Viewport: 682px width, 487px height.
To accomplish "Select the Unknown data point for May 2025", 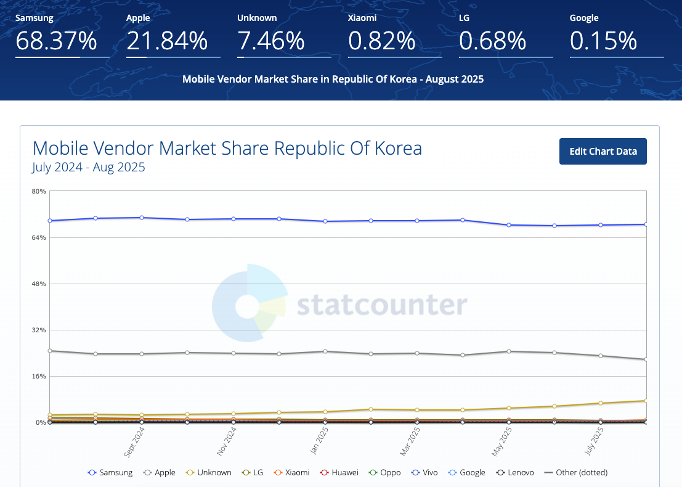I will [x=509, y=408].
